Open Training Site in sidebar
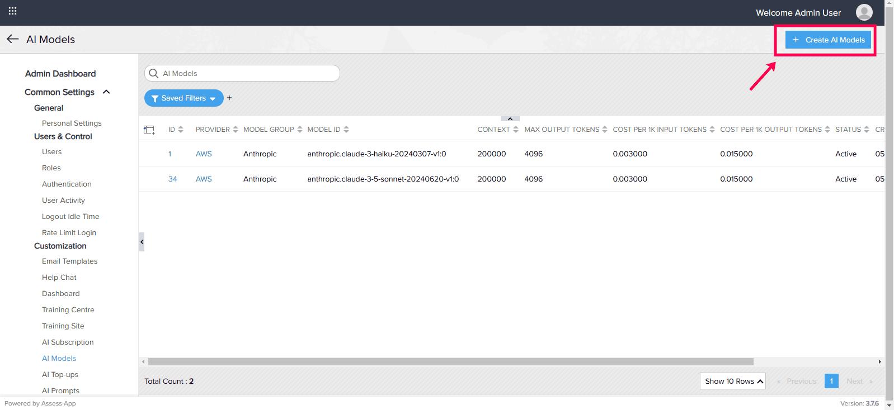 (63, 326)
